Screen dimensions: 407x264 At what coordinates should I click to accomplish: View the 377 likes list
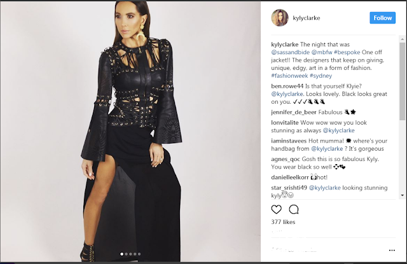pos(283,222)
